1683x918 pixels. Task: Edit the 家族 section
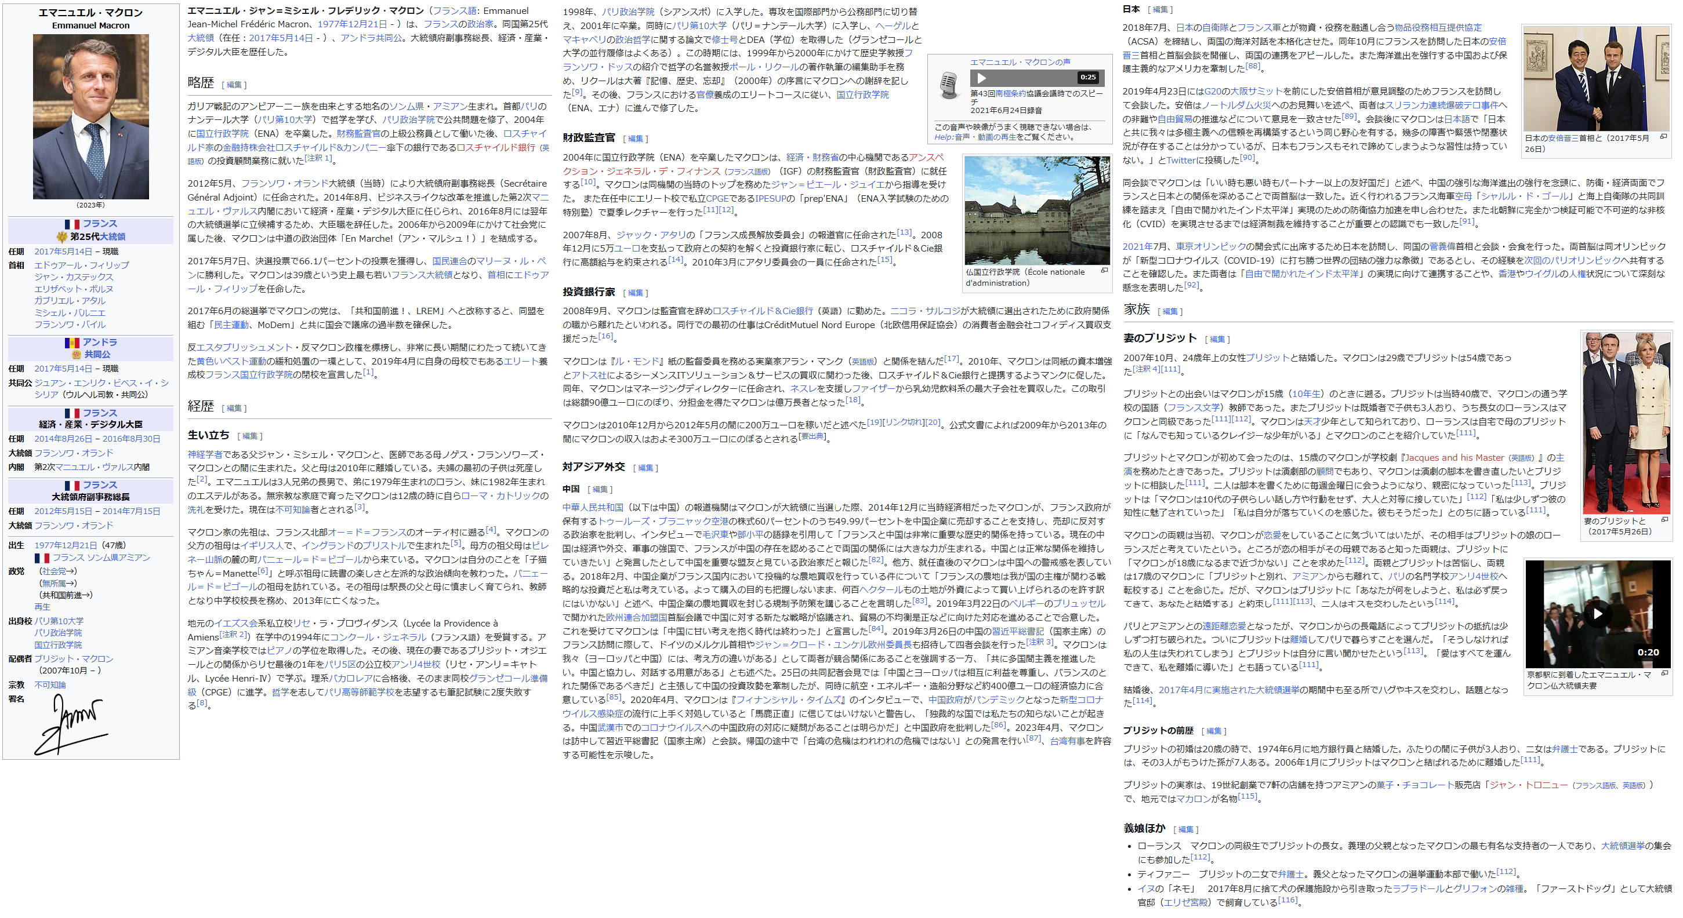pos(1170,311)
